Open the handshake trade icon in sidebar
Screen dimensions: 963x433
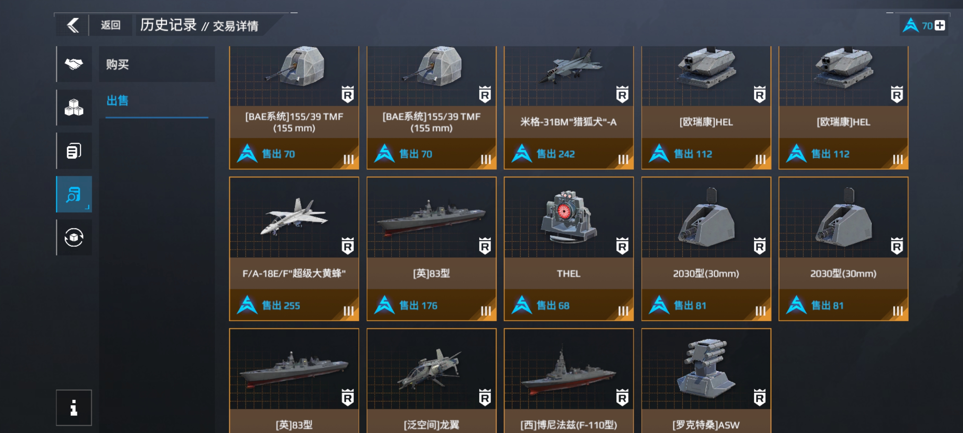[x=74, y=64]
